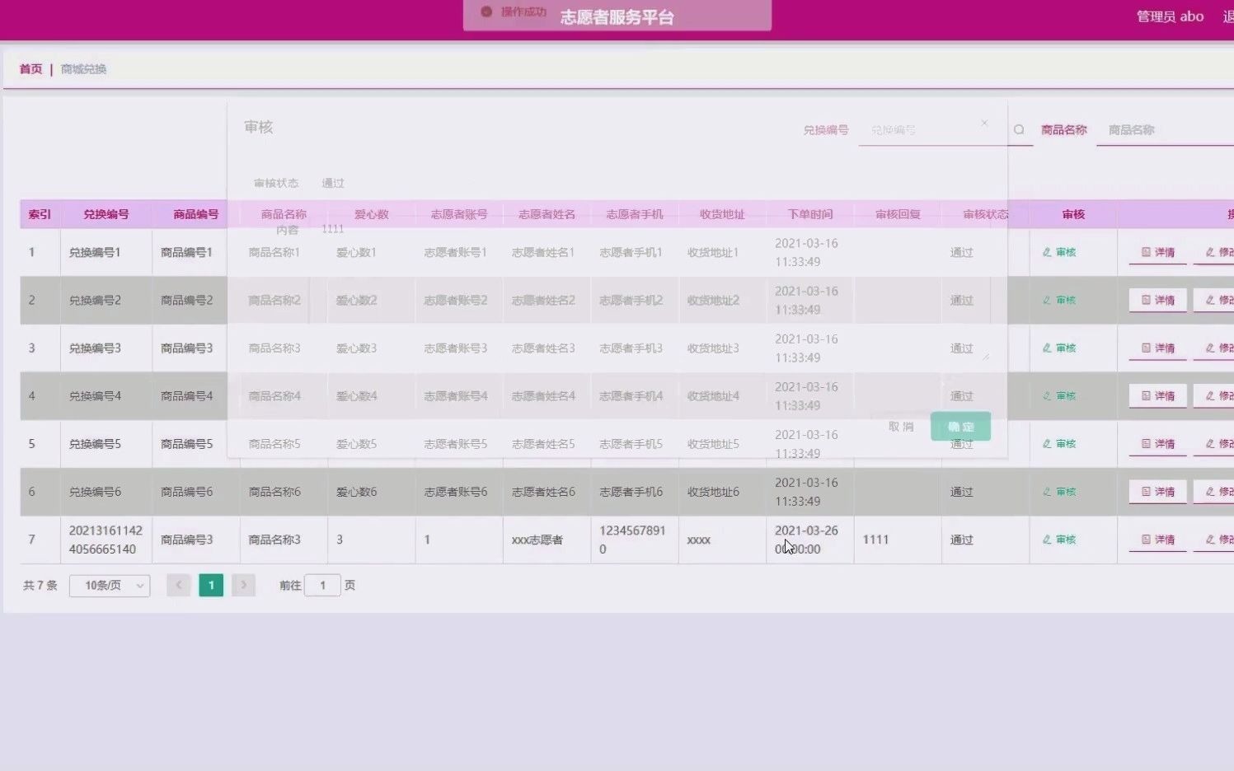Image resolution: width=1234 pixels, height=771 pixels.
Task: Click the search magnifier icon
Action: [1019, 129]
